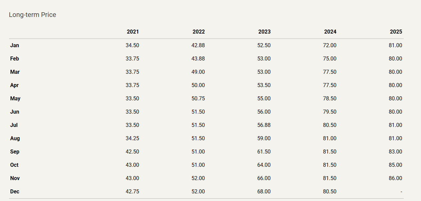
Task: Select March 2022 price 49.00
Action: 198,72
